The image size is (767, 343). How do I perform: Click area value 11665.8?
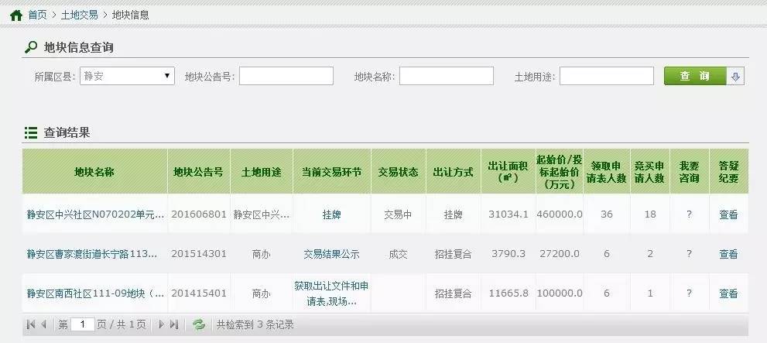(x=508, y=293)
